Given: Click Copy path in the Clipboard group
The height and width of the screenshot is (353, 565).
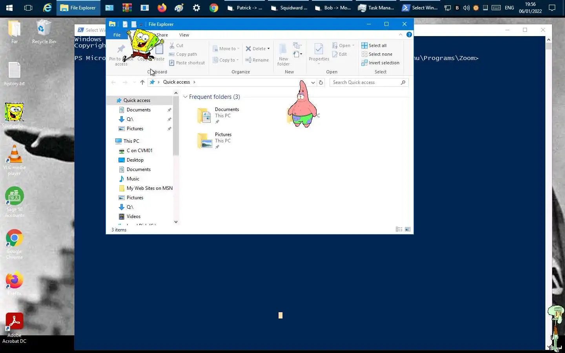Looking at the screenshot, I should coord(183,54).
